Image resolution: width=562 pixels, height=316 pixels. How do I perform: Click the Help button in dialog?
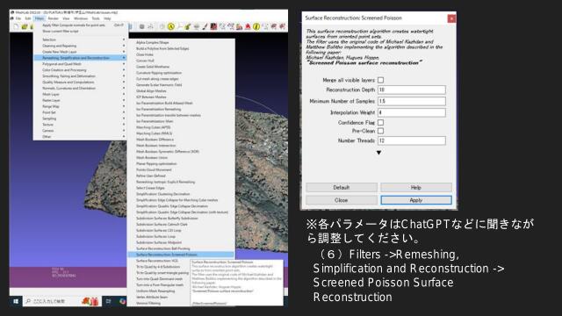pyautogui.click(x=416, y=187)
